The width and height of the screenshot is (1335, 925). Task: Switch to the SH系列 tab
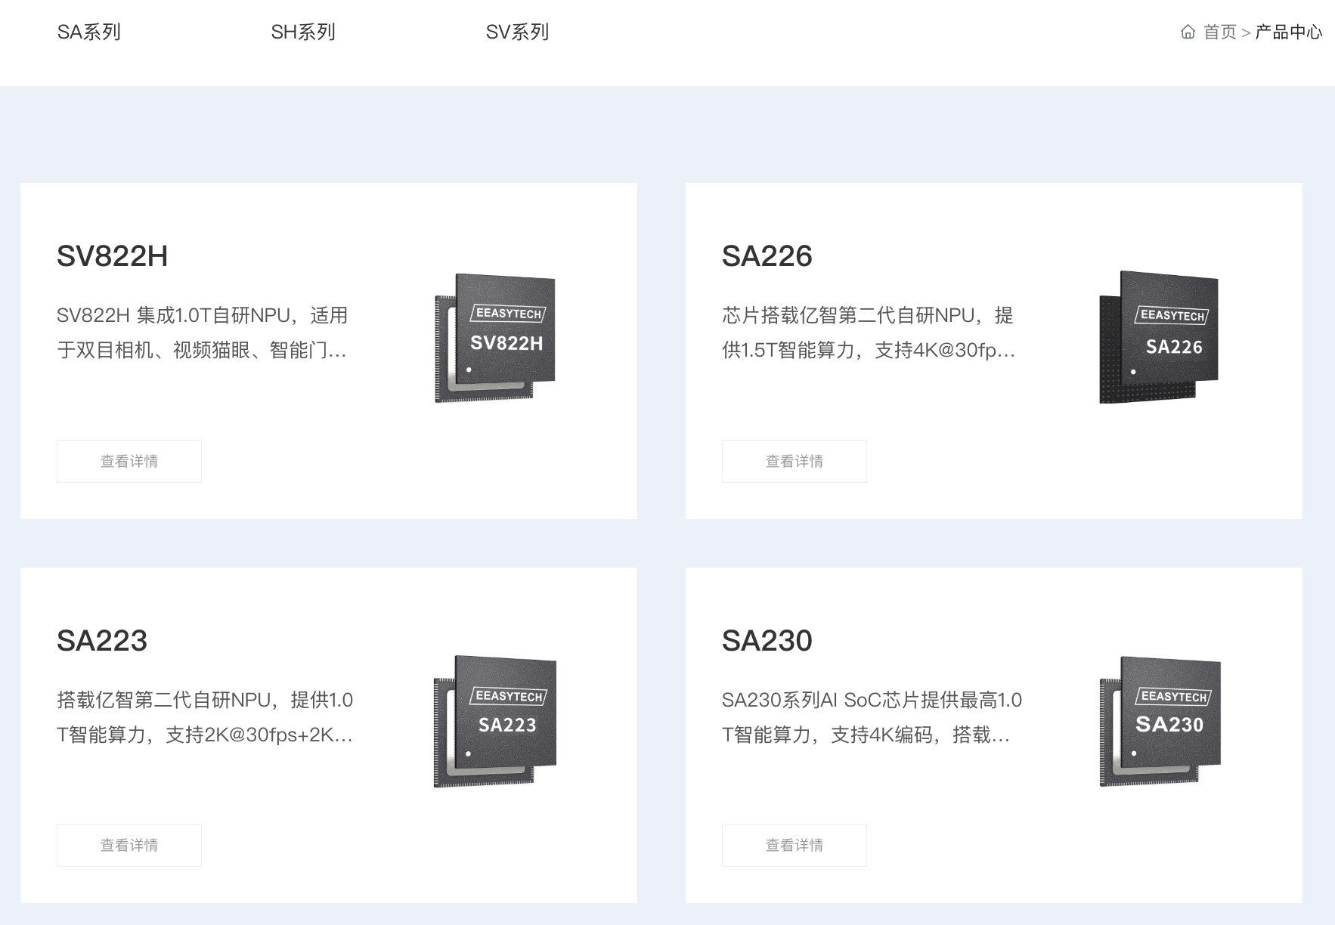[x=304, y=32]
